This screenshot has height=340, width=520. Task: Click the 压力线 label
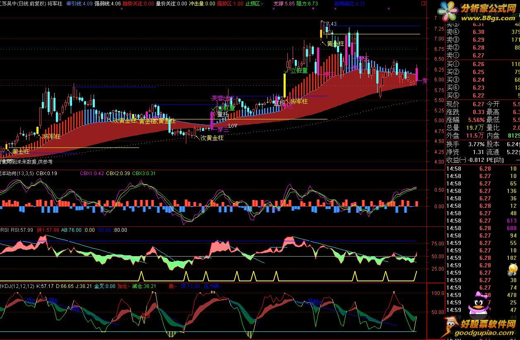pos(212,286)
